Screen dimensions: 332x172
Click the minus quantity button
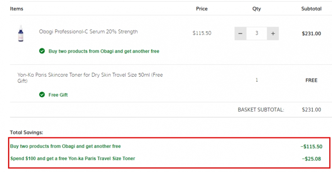(240, 33)
